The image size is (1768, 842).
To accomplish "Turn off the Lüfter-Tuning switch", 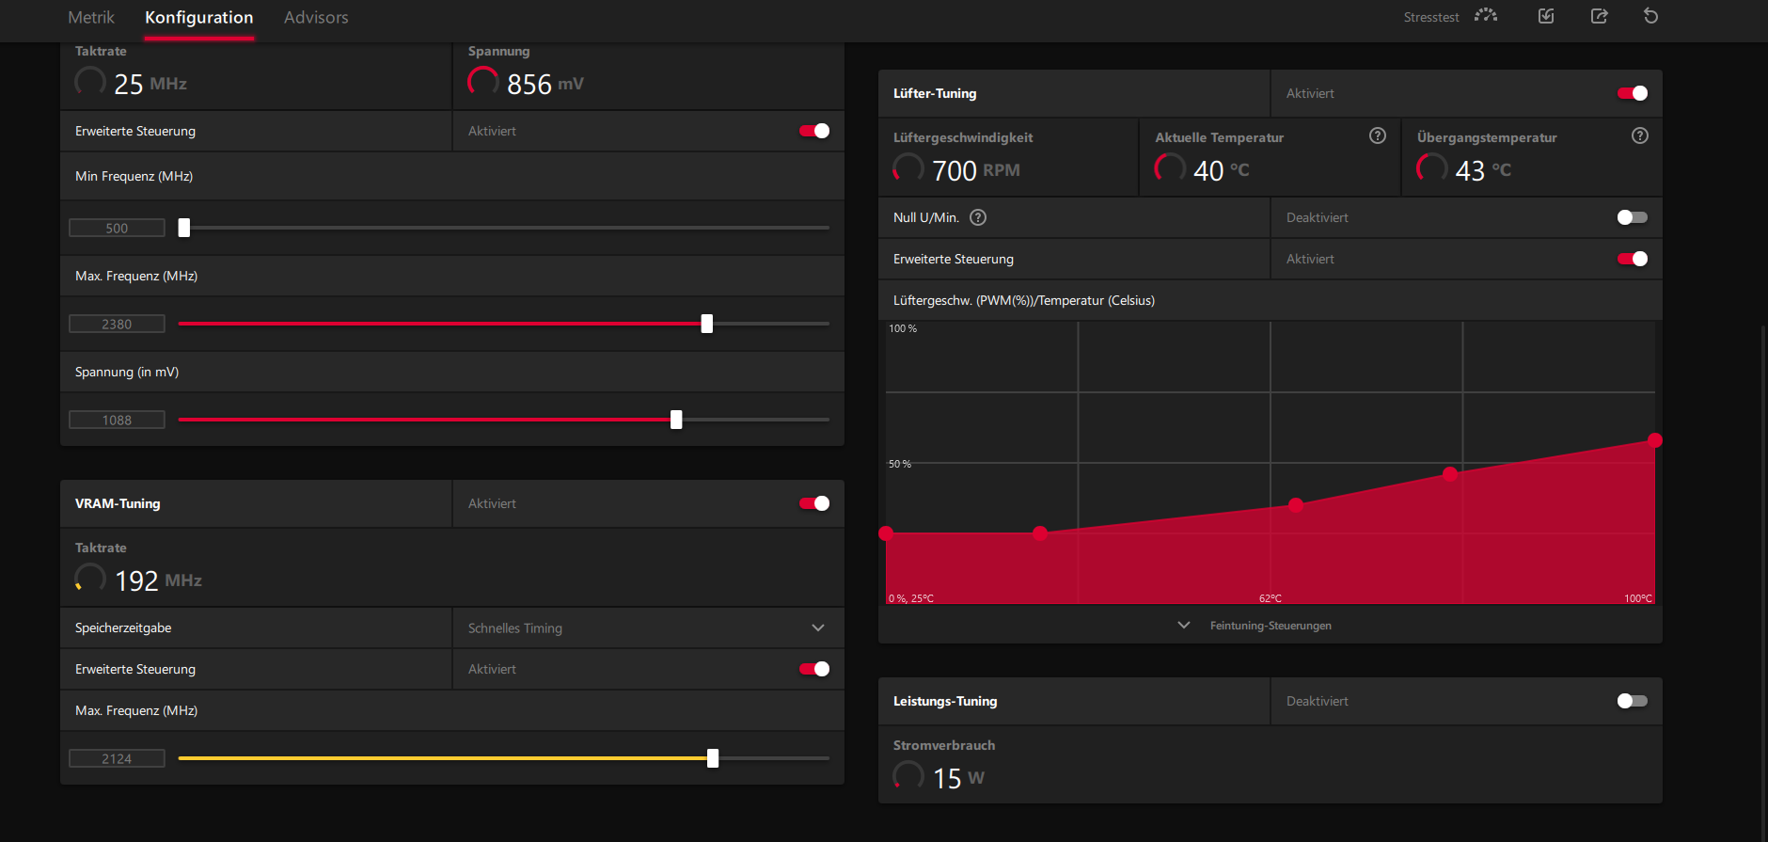I will click(1633, 93).
